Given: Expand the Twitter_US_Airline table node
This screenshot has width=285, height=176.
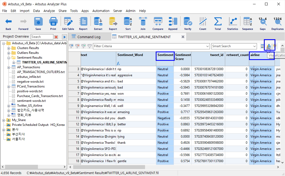Looking at the screenshot, I should 9,106.
